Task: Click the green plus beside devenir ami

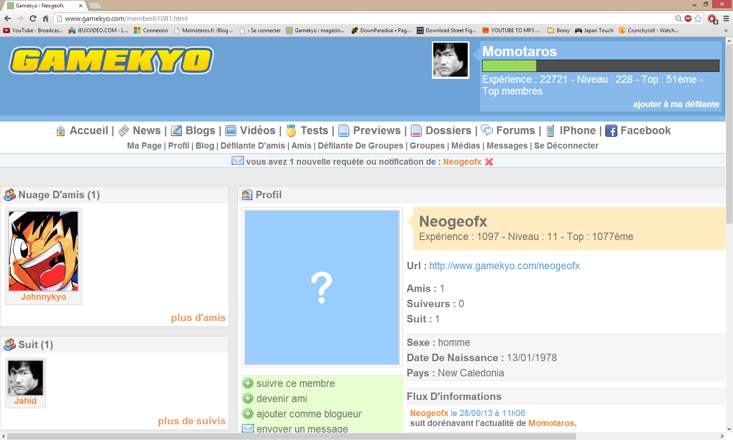Action: 248,399
